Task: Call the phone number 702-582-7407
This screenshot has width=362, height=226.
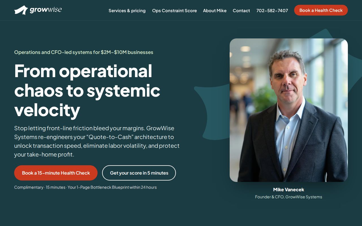Action: 272,11
